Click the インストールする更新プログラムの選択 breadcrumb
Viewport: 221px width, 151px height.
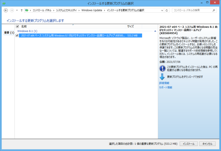click(x=125, y=10)
